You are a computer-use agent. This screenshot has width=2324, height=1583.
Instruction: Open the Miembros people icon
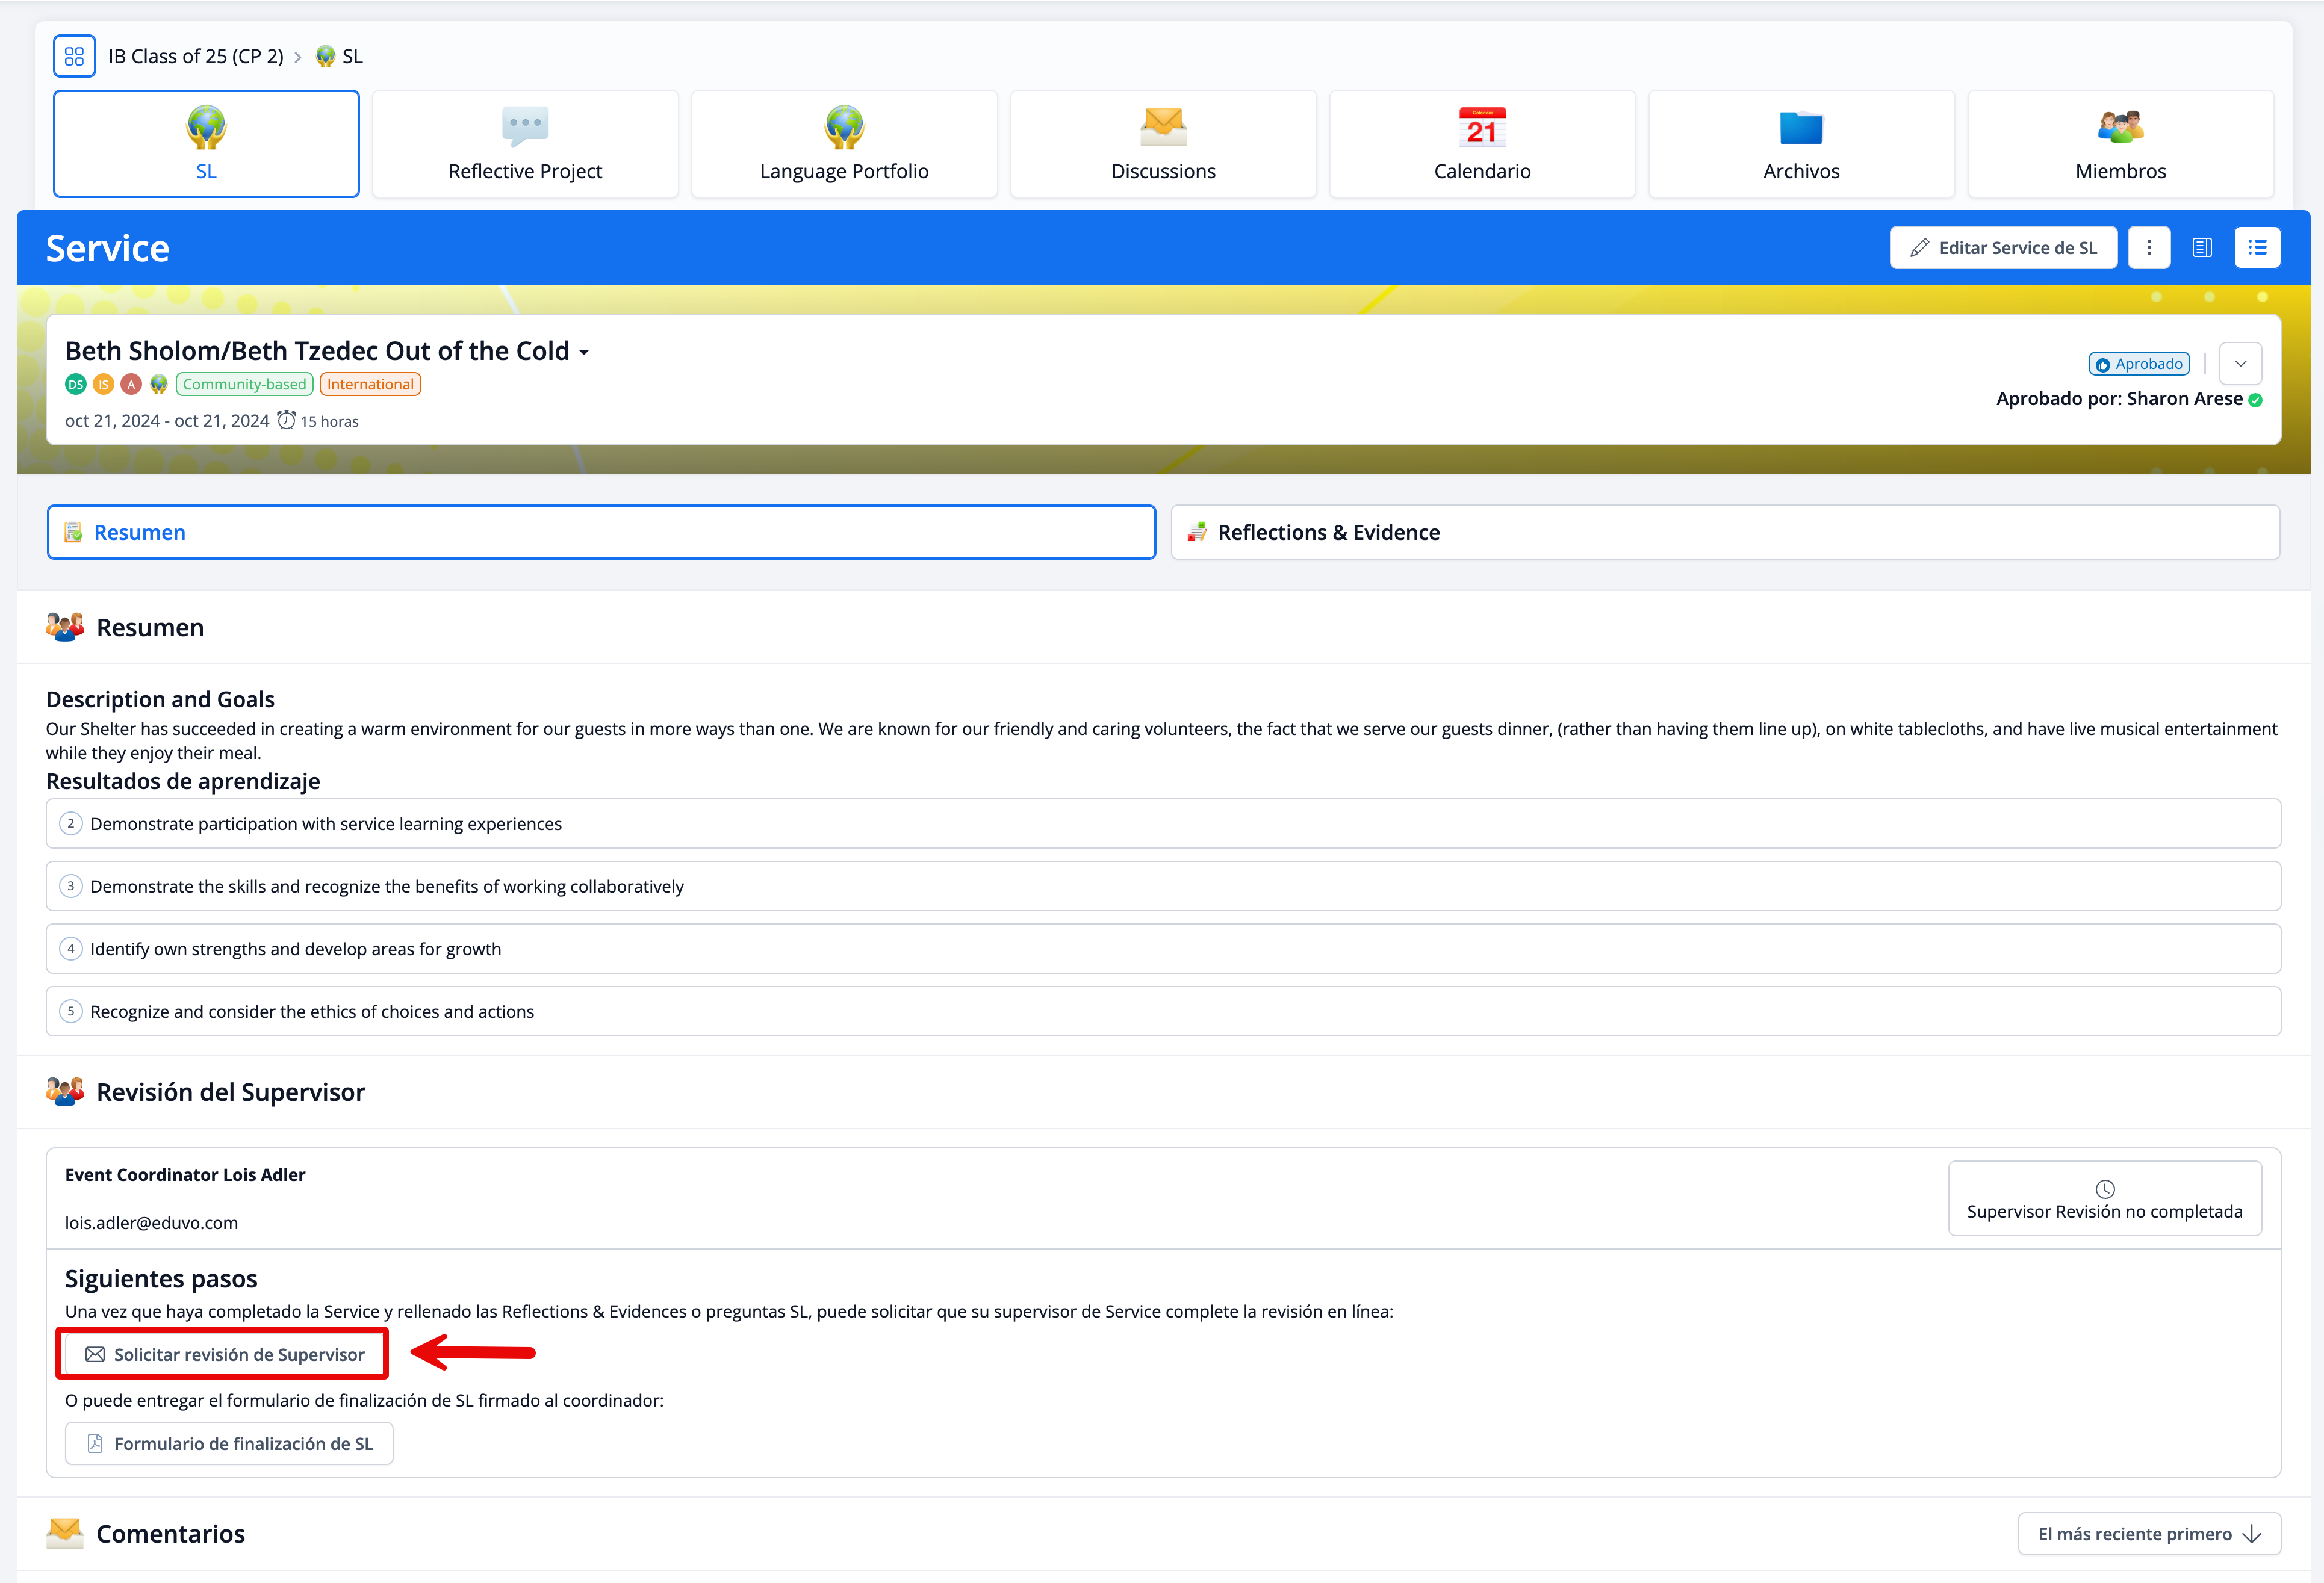click(x=2120, y=126)
